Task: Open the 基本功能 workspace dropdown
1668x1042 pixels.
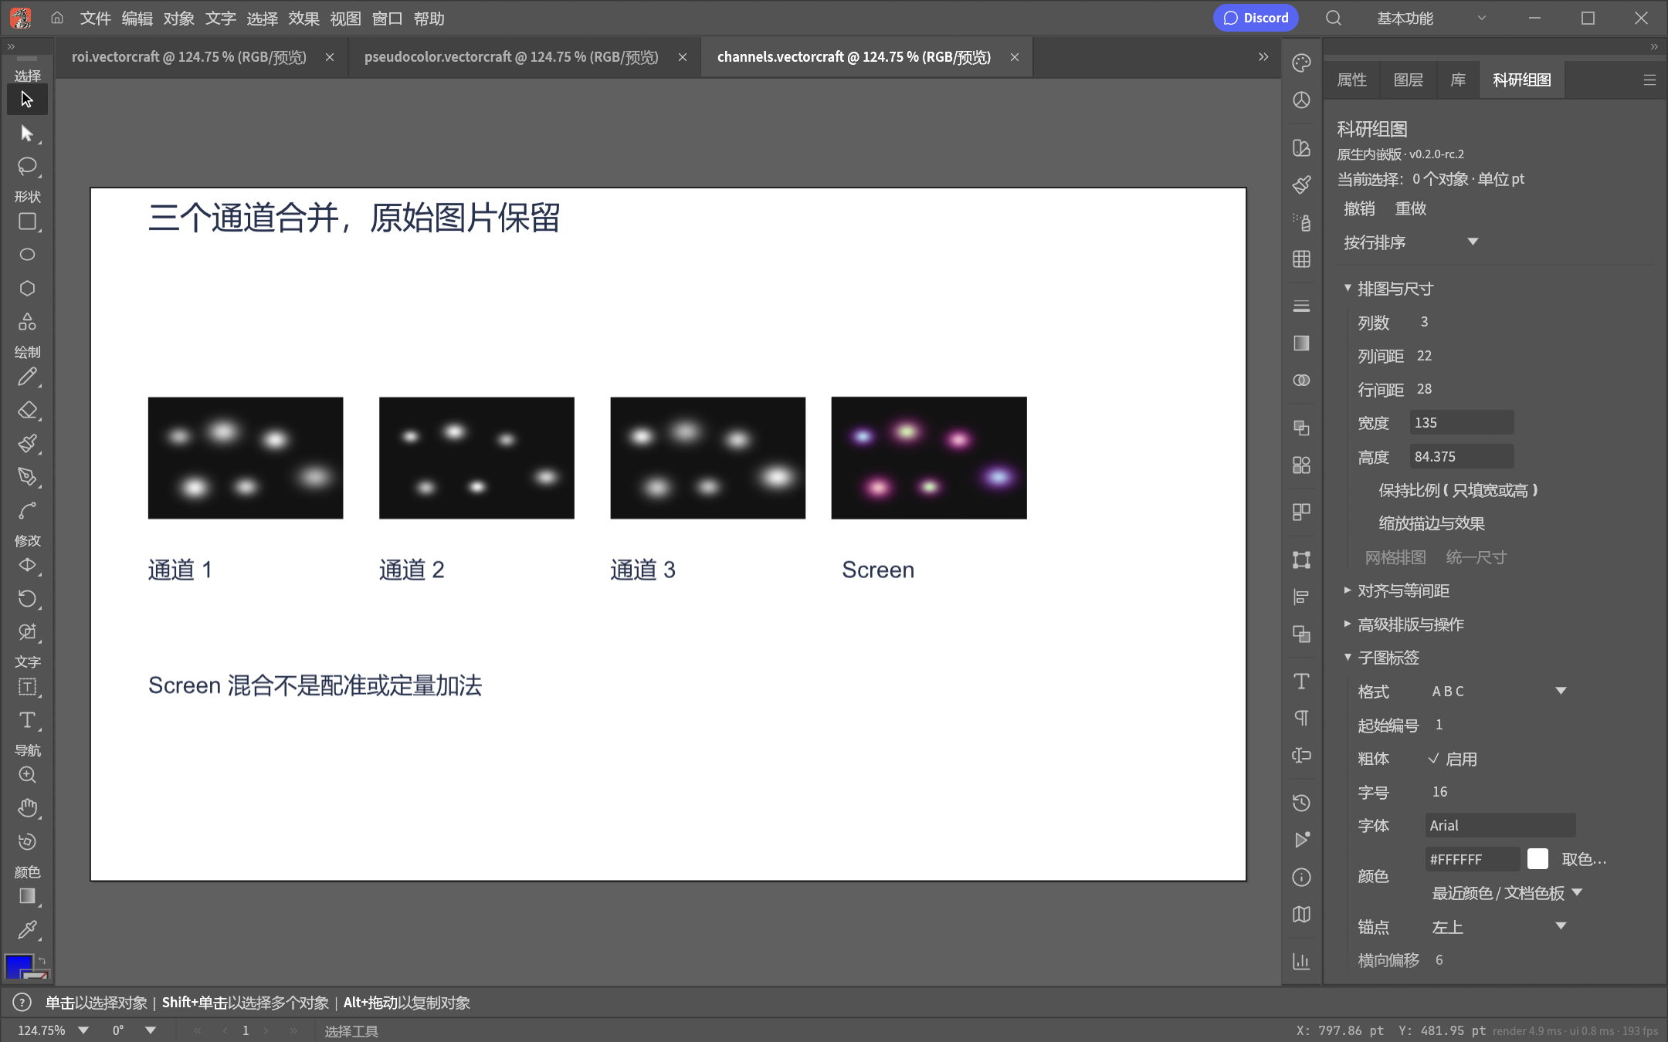Action: pos(1431,18)
